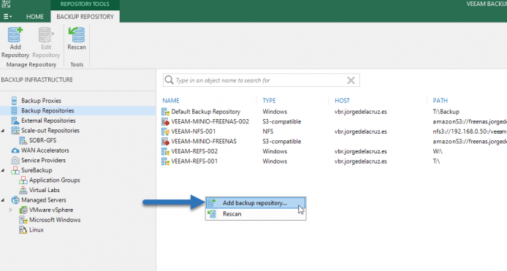Click the External Repositories icon
This screenshot has height=271, width=507.
point(15,121)
